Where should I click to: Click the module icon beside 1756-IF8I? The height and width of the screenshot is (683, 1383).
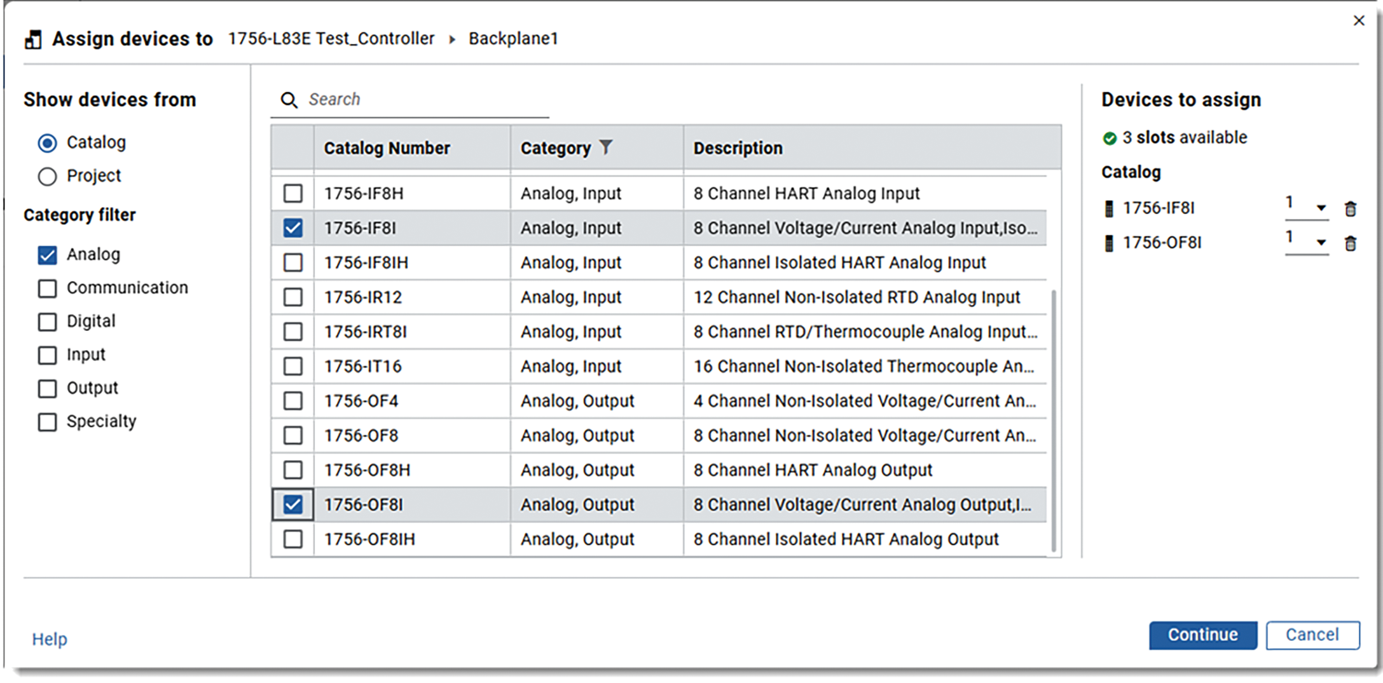pos(1109,208)
